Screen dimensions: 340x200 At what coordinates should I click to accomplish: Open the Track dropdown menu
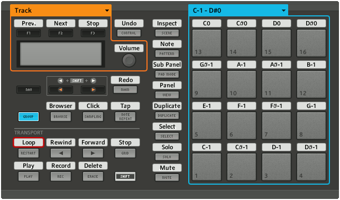click(61, 10)
